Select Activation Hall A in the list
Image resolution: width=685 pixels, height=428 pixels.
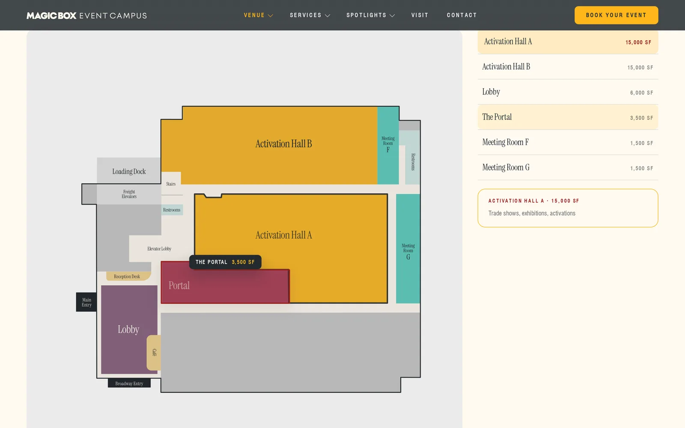(568, 42)
